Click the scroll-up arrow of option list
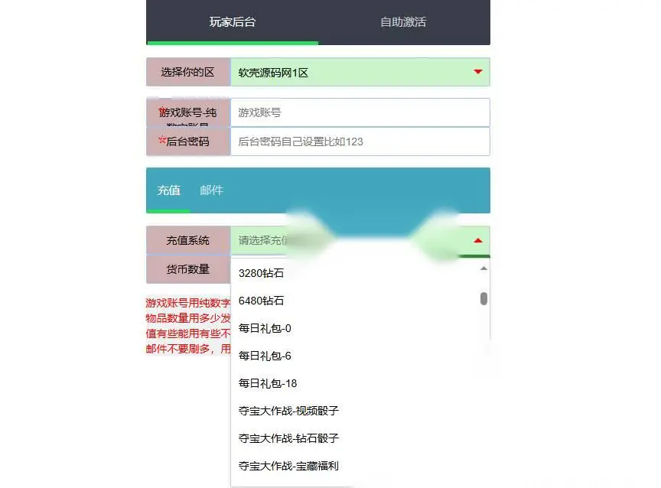This screenshot has width=661, height=488. (484, 268)
